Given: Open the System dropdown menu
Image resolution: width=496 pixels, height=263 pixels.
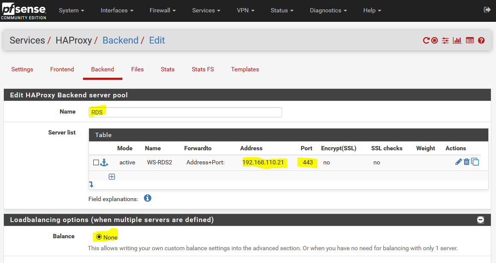Looking at the screenshot, I should pos(71,10).
